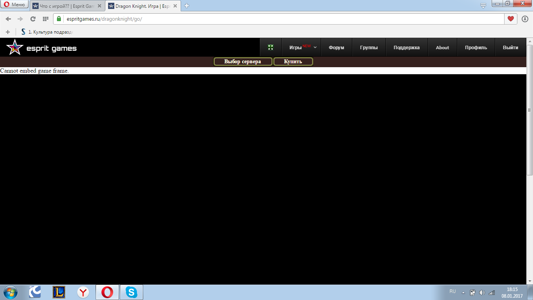Open a new tab with plus icon
This screenshot has width=533, height=300.
click(187, 6)
